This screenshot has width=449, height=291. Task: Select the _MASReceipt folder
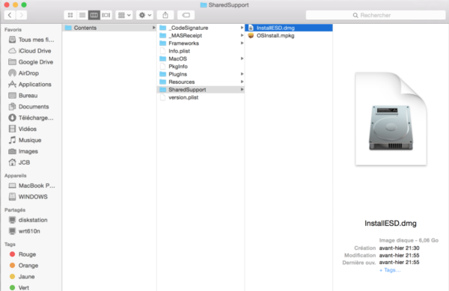(201, 35)
